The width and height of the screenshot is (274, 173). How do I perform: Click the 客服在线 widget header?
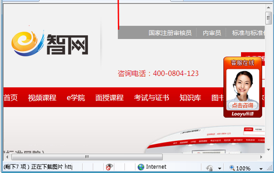tap(242, 63)
